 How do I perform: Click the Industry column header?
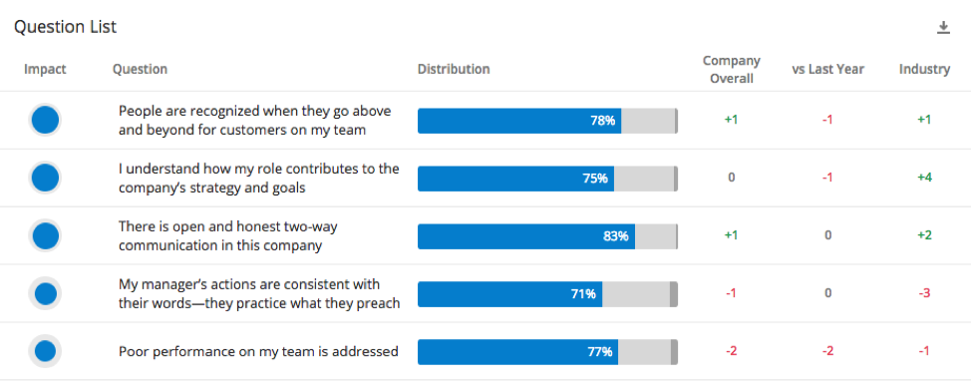click(x=924, y=69)
